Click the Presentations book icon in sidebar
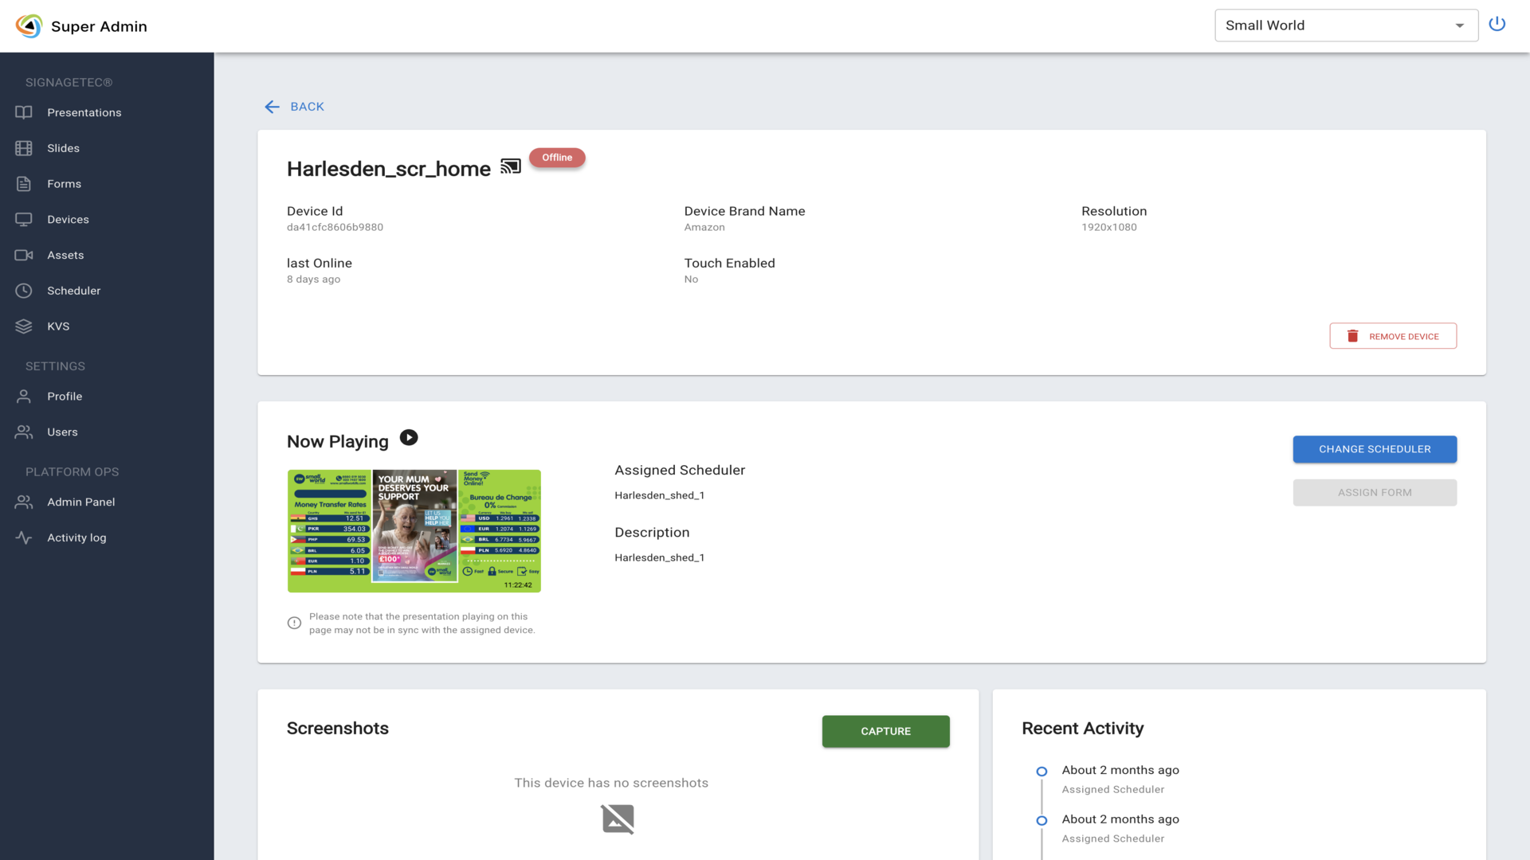The image size is (1530, 860). point(24,112)
